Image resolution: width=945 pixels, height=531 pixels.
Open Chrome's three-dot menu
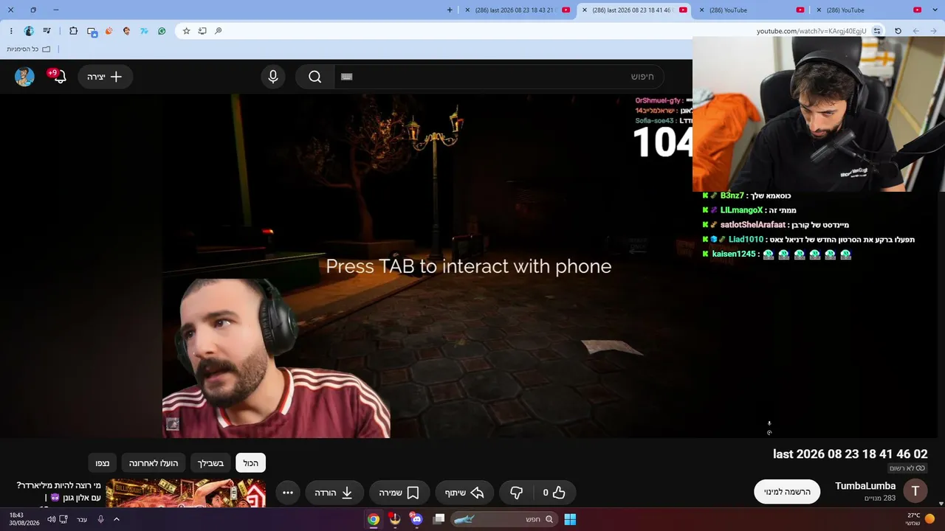point(11,31)
